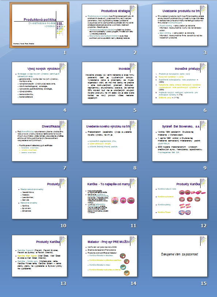This screenshot has height=297, width=217.
Task: Click slide number 4 label
Action: (65, 110)
